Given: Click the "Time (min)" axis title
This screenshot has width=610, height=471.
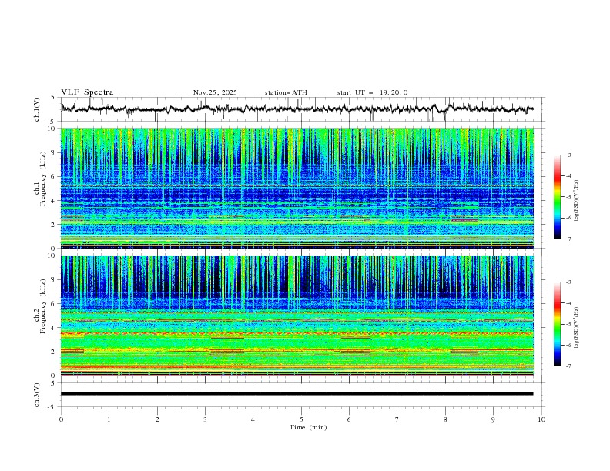Looking at the screenshot, I should pos(308,427).
